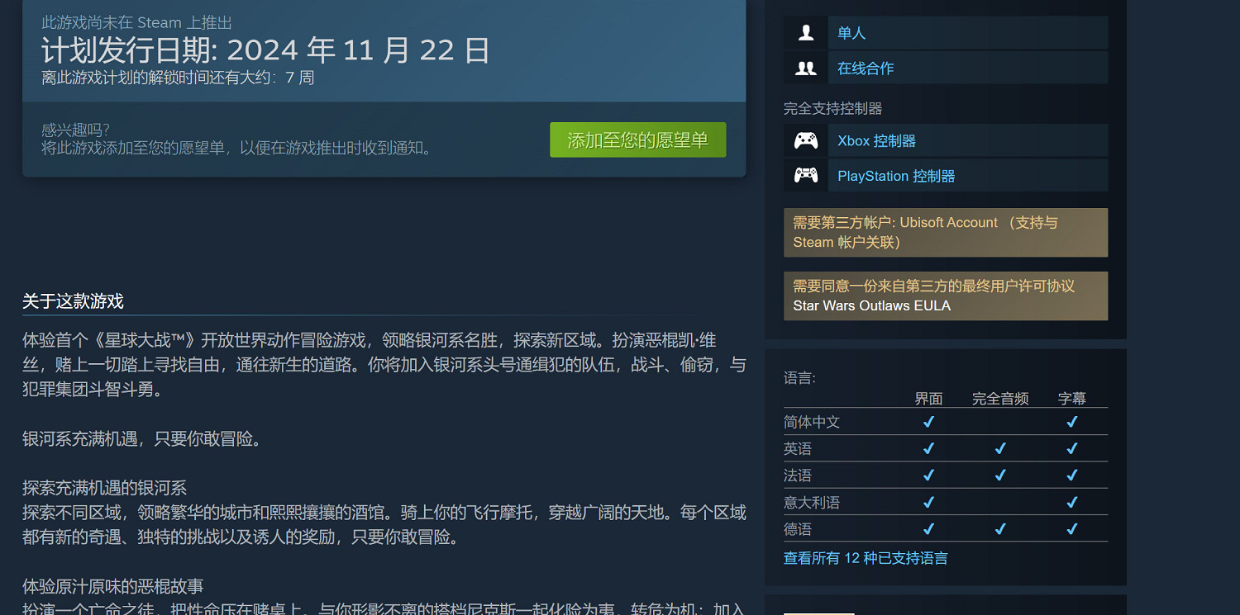
Task: Click the 添加至您的愿望单 button
Action: click(x=637, y=140)
